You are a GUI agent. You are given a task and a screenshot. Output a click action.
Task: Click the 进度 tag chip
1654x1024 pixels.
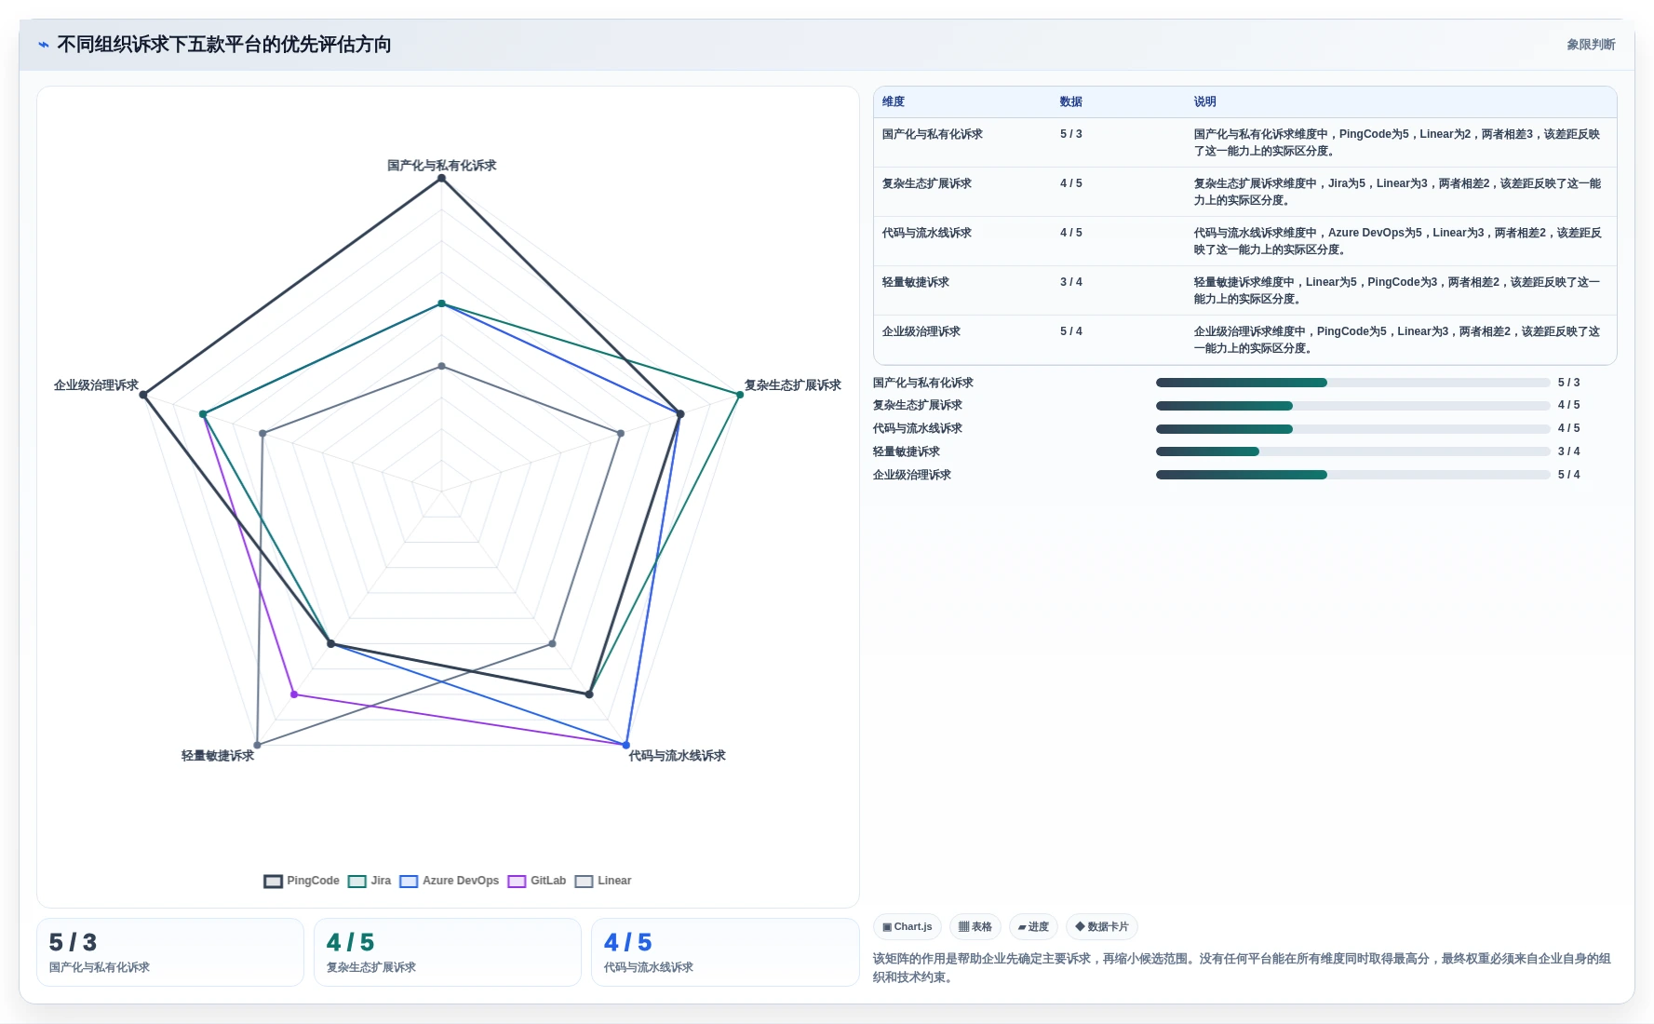click(1033, 927)
